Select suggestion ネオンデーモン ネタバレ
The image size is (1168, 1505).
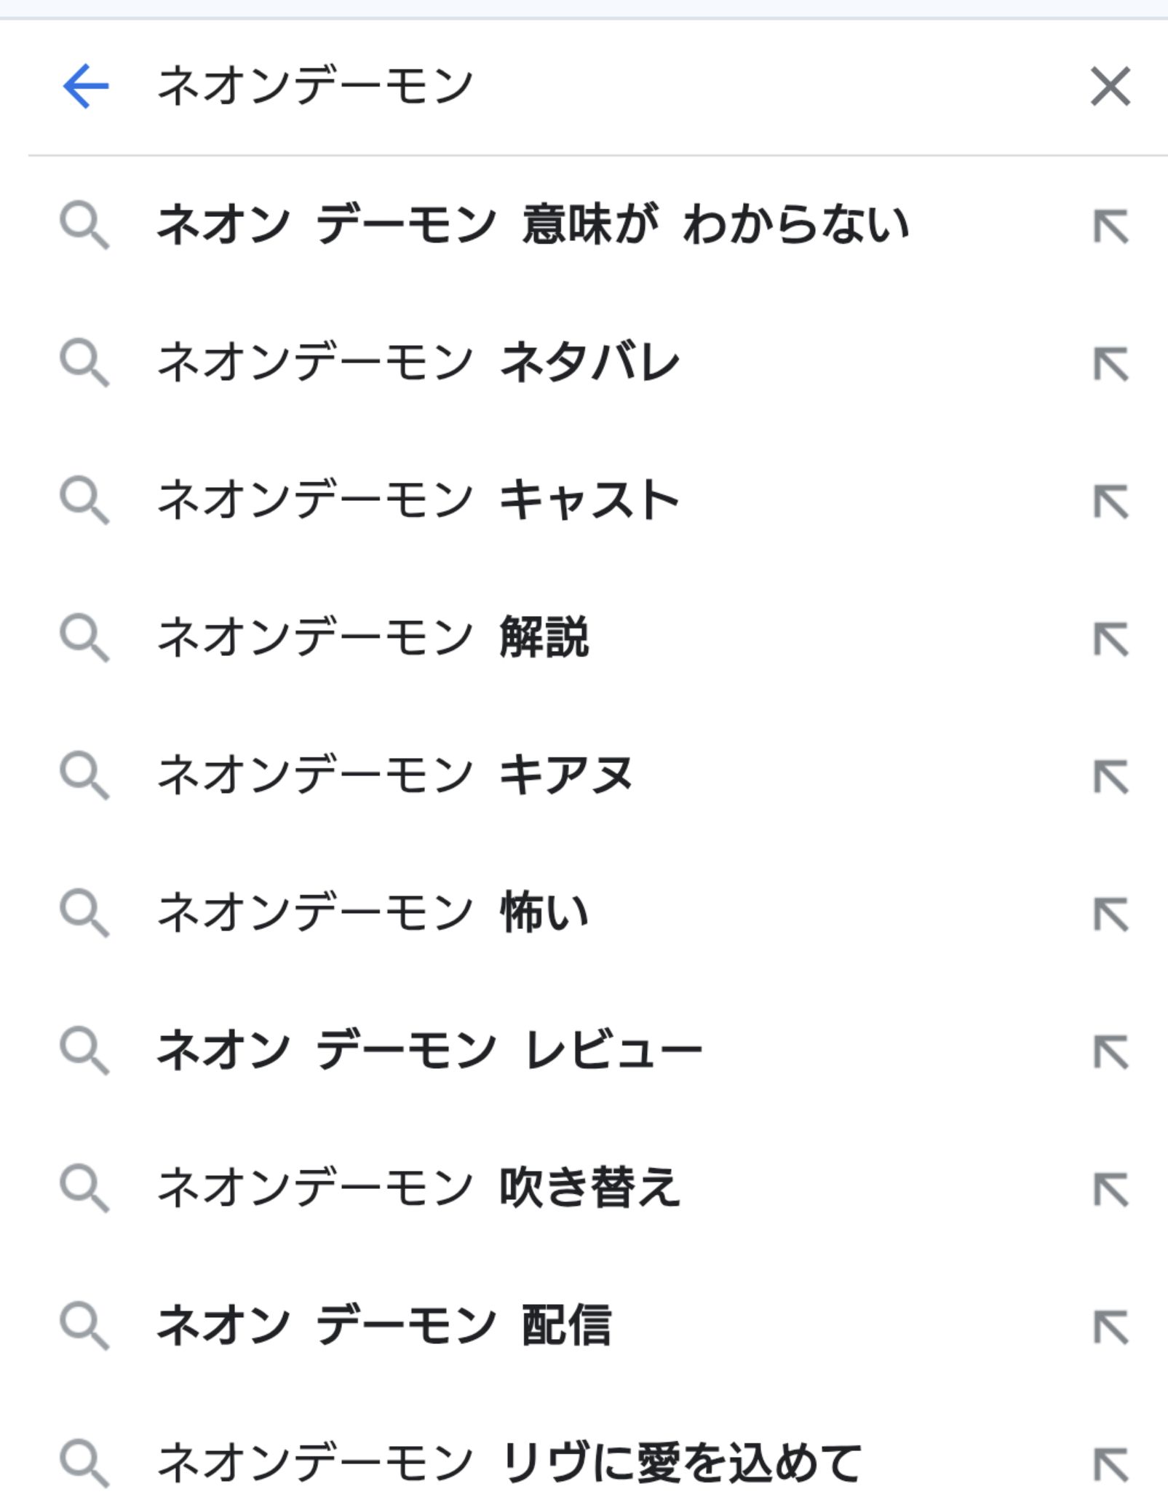418,362
